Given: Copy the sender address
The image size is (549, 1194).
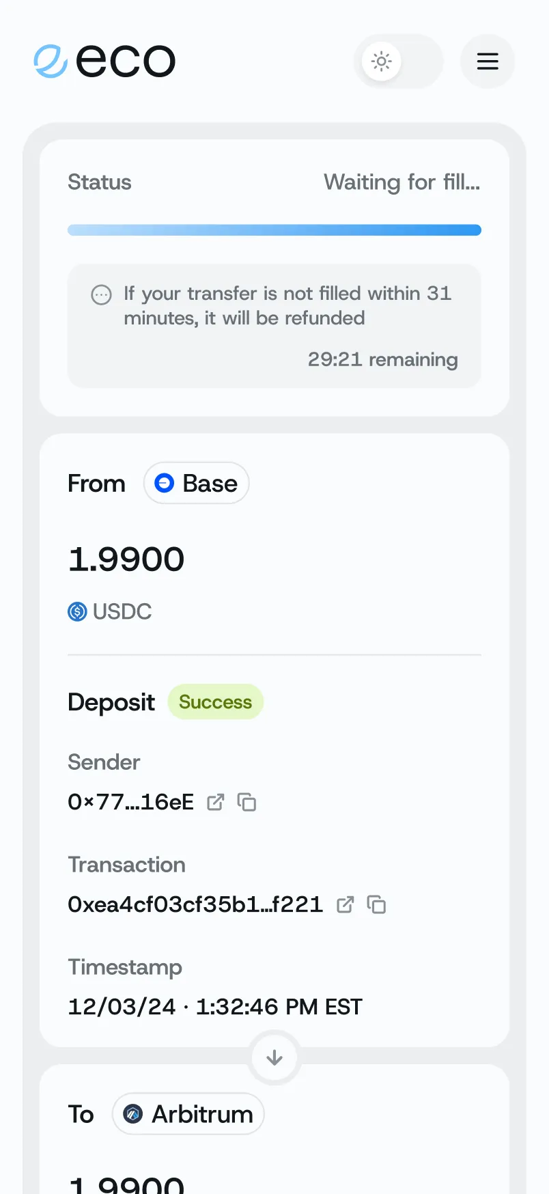Looking at the screenshot, I should (247, 802).
